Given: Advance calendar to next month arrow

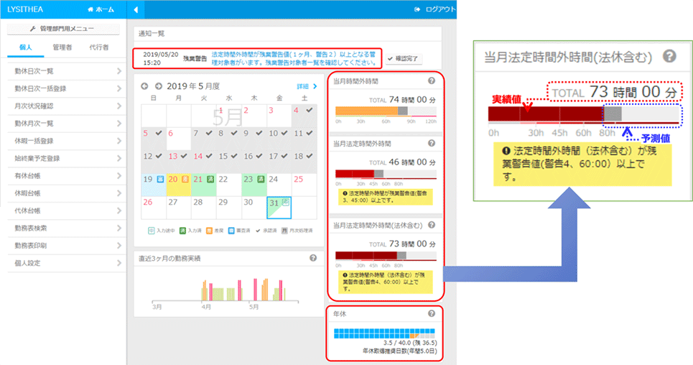Looking at the screenshot, I should tap(158, 86).
